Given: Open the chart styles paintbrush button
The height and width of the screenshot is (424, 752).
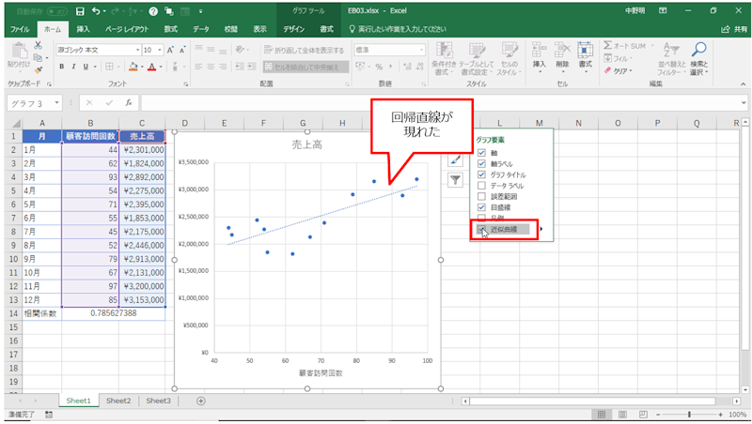Looking at the screenshot, I should (454, 160).
